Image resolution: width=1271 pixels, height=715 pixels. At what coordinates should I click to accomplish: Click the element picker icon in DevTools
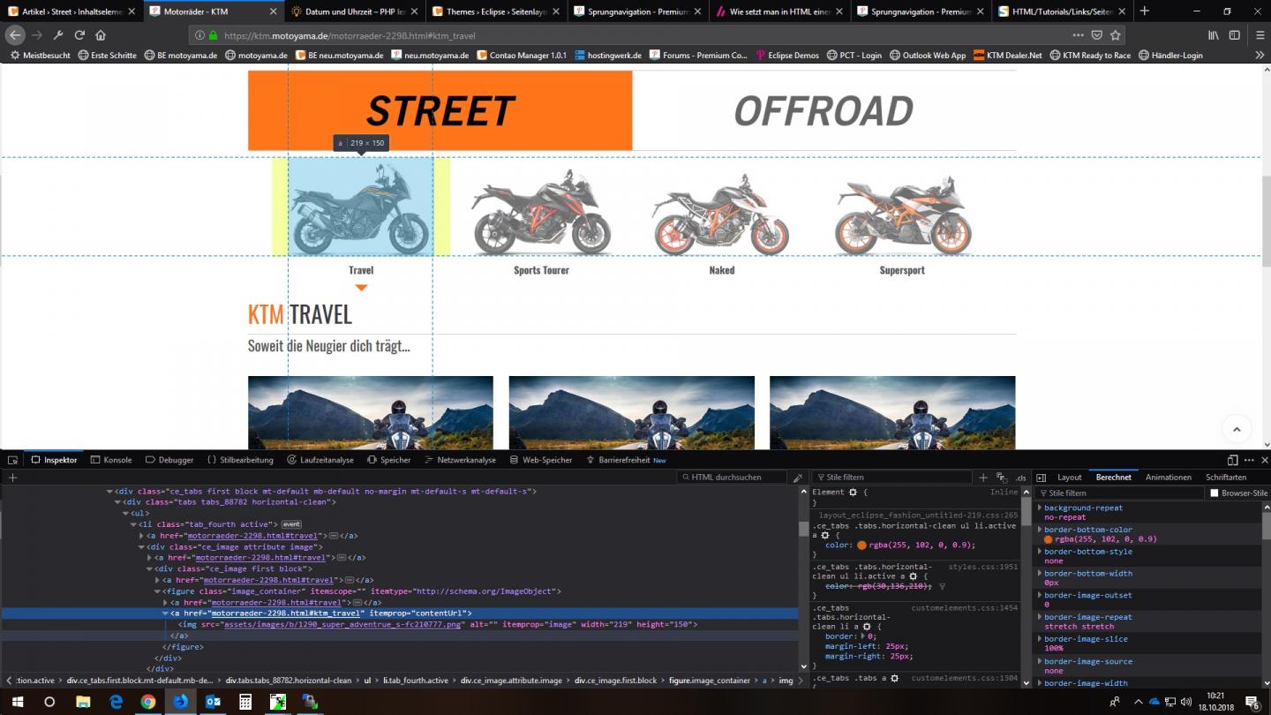click(x=13, y=460)
